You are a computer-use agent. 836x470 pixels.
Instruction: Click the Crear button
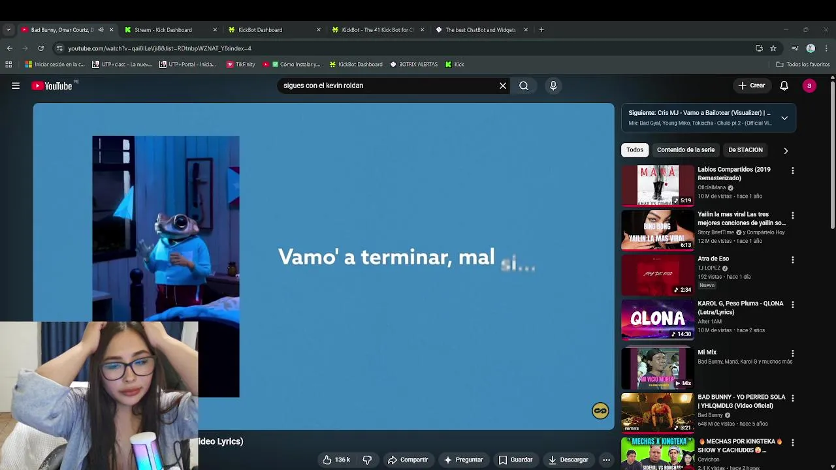pos(752,86)
